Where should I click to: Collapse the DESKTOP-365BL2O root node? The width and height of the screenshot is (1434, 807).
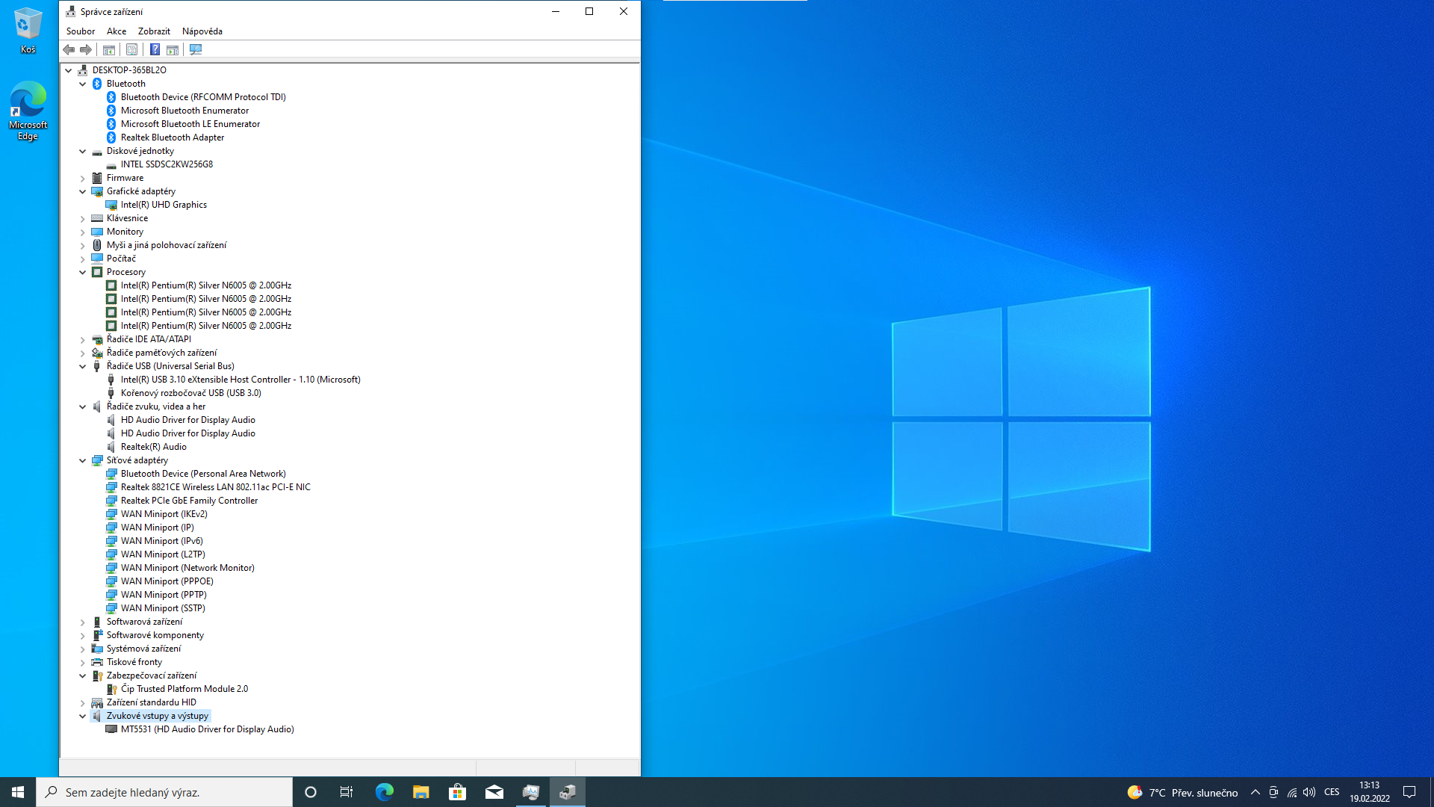69,70
